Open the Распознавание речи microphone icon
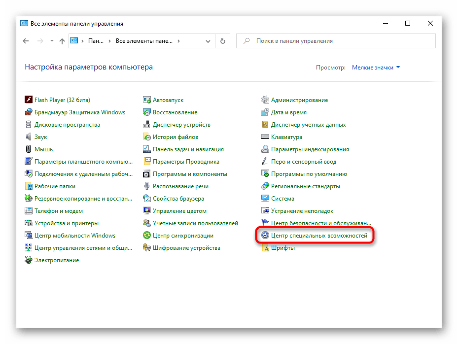This screenshot has height=344, width=458. pos(146,186)
